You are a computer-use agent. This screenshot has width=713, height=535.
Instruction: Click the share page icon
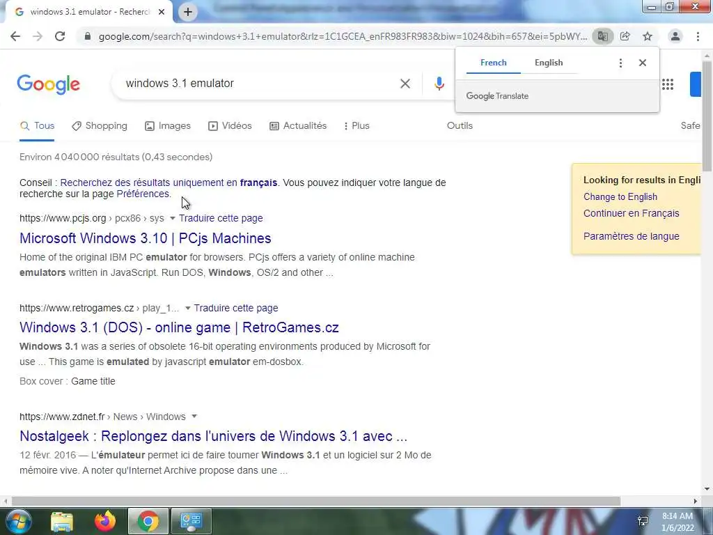[625, 36]
